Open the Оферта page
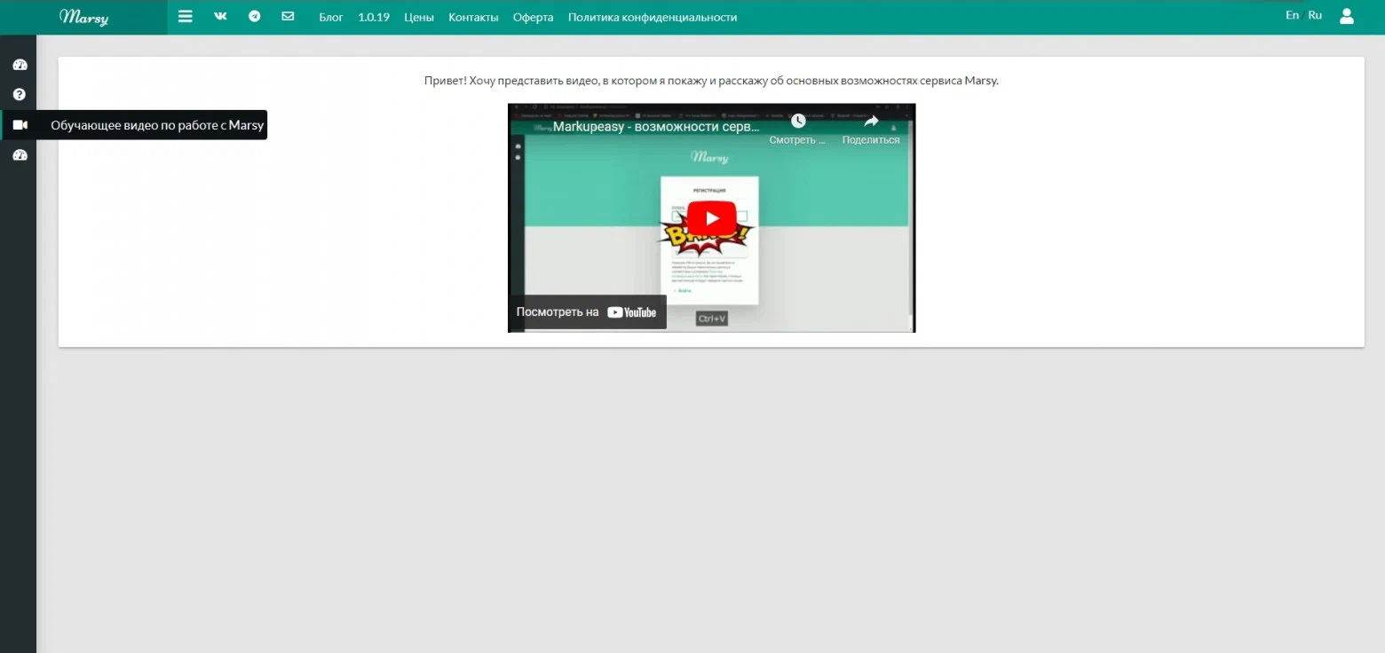 point(533,17)
